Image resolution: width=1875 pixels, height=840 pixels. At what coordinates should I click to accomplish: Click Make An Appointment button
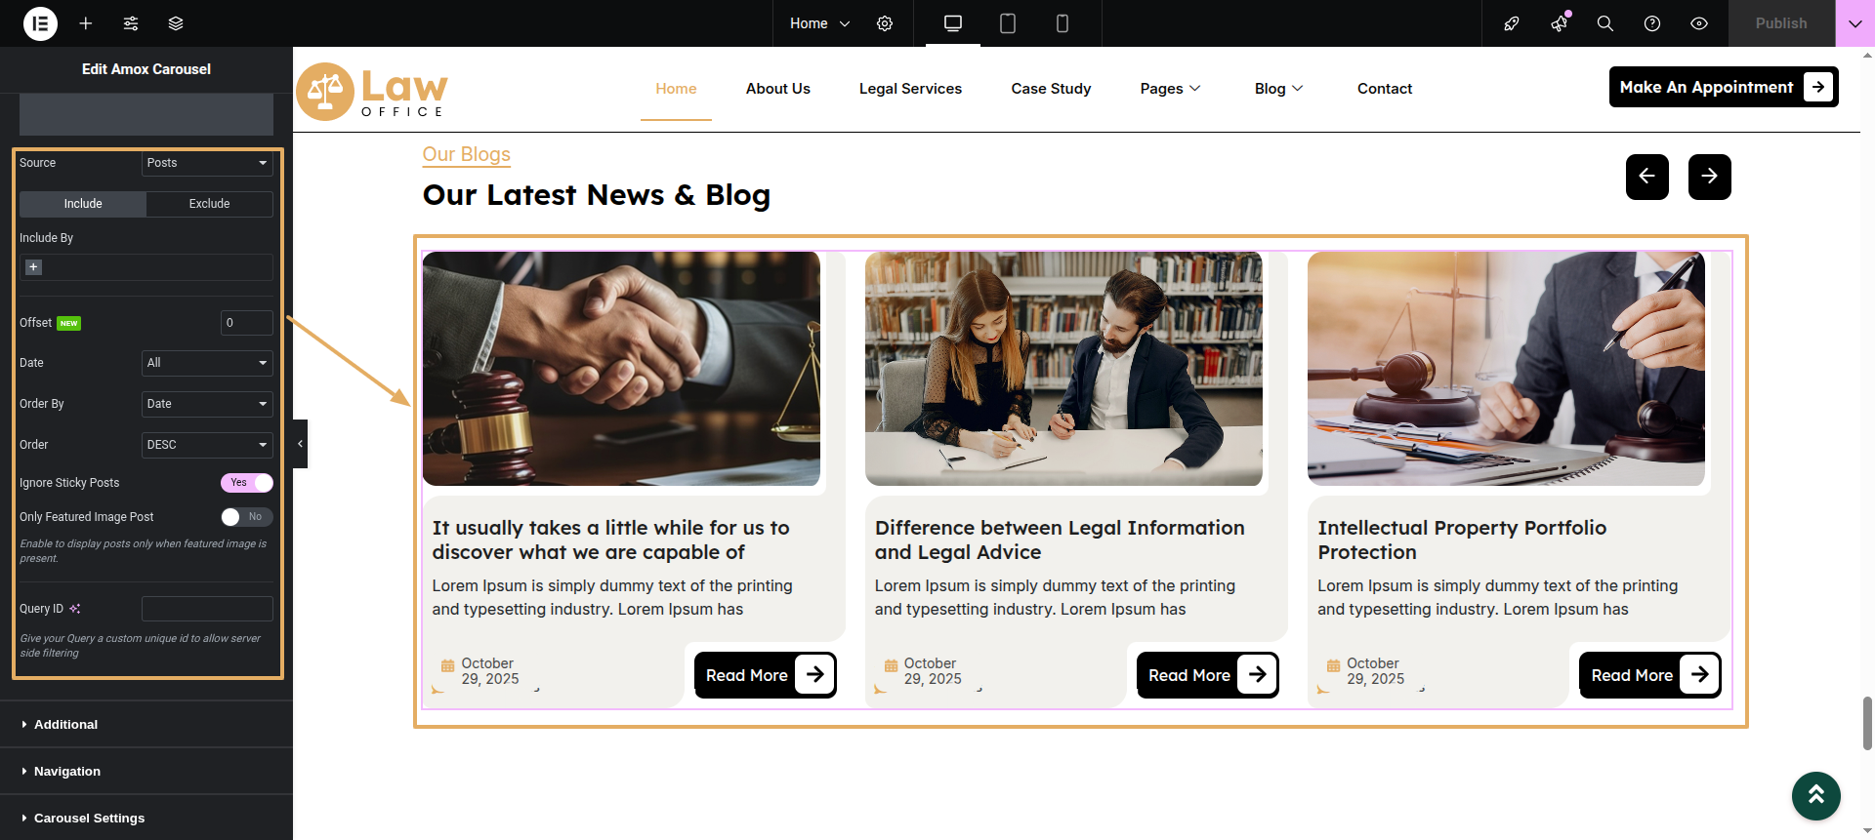point(1723,87)
